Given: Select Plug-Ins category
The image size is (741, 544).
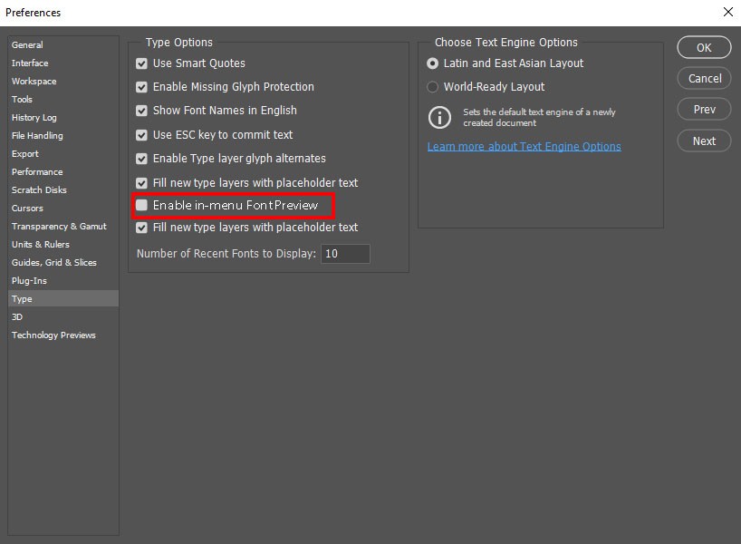Looking at the screenshot, I should pyautogui.click(x=63, y=280).
